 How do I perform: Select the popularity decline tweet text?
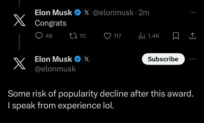pyautogui.click(x=101, y=99)
